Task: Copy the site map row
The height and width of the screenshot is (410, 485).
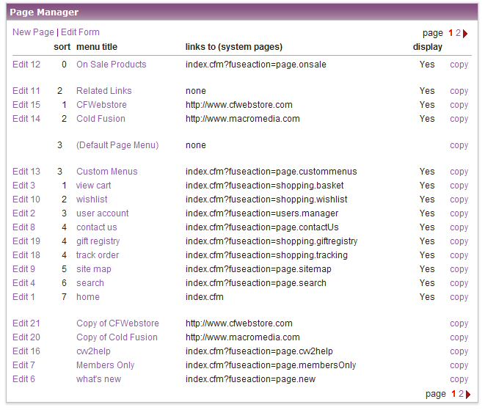Action: pos(459,270)
